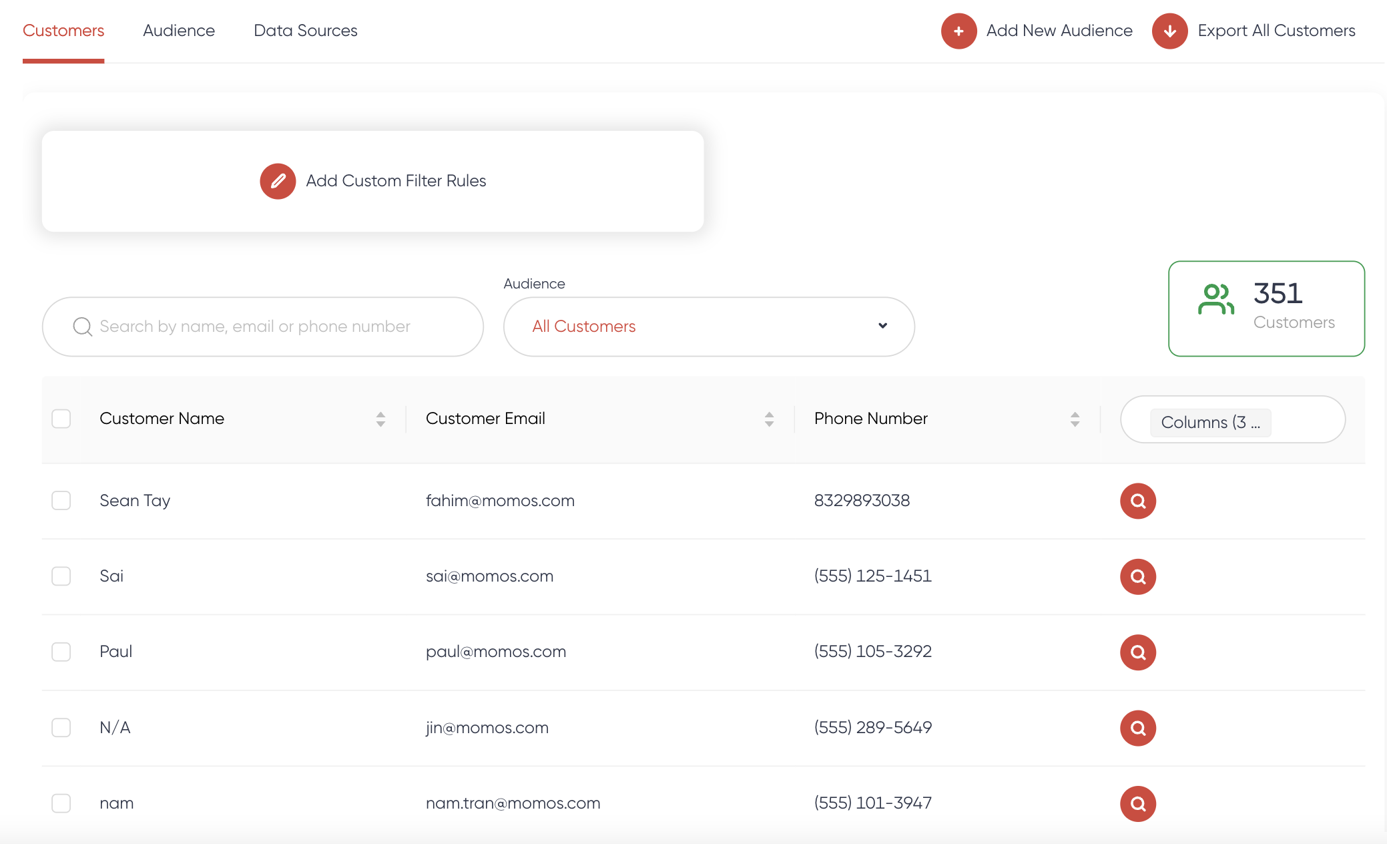Sort by the Phone Number column arrows
Screen dimensions: 1387x844
tap(1075, 419)
